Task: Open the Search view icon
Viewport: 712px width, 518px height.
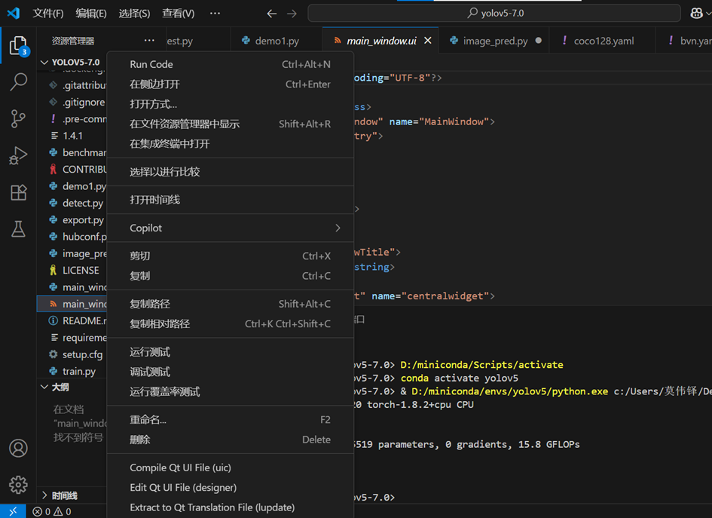Action: pyautogui.click(x=19, y=81)
